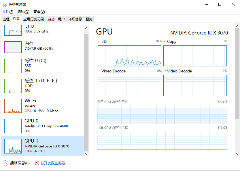Click the Video Decode usage graph
This screenshot has width=240, height=171.
click(x=195, y=86)
